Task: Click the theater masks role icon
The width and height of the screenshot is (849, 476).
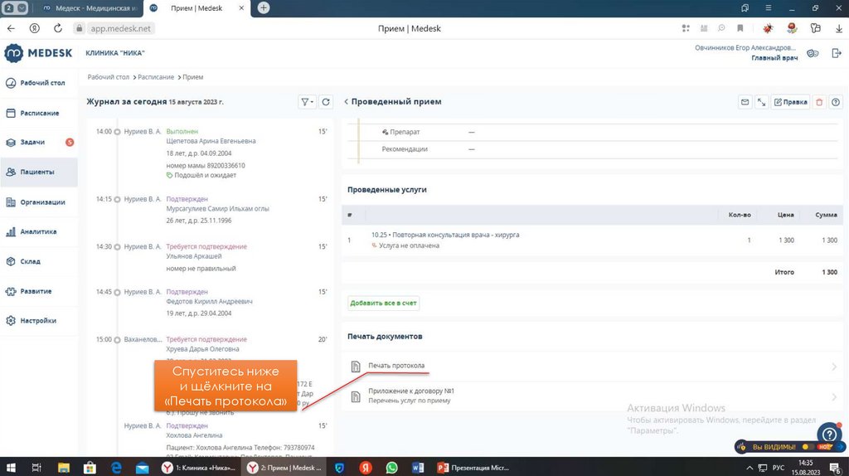Action: [813, 53]
